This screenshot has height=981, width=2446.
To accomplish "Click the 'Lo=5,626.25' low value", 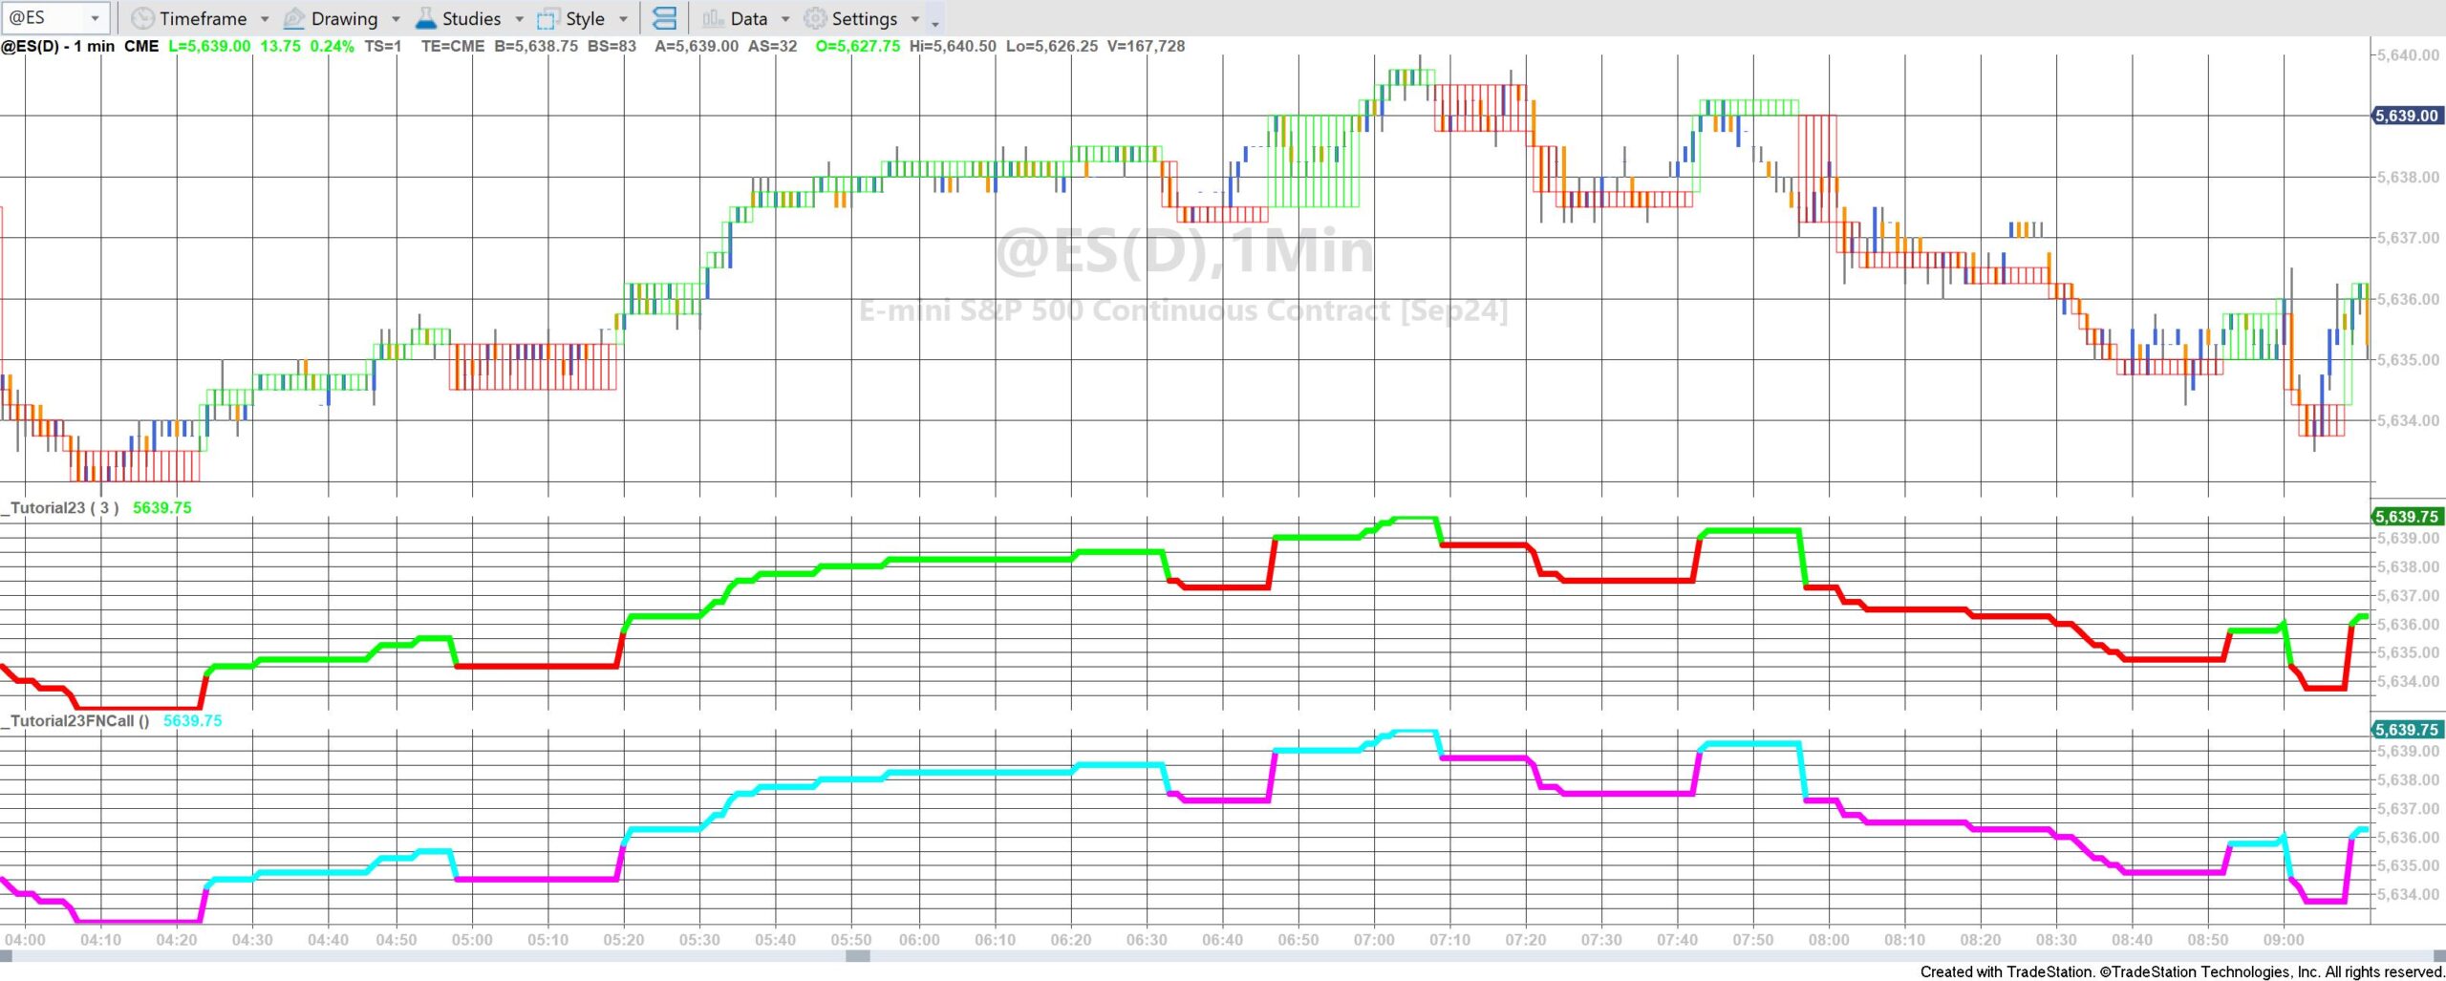I will (1051, 46).
